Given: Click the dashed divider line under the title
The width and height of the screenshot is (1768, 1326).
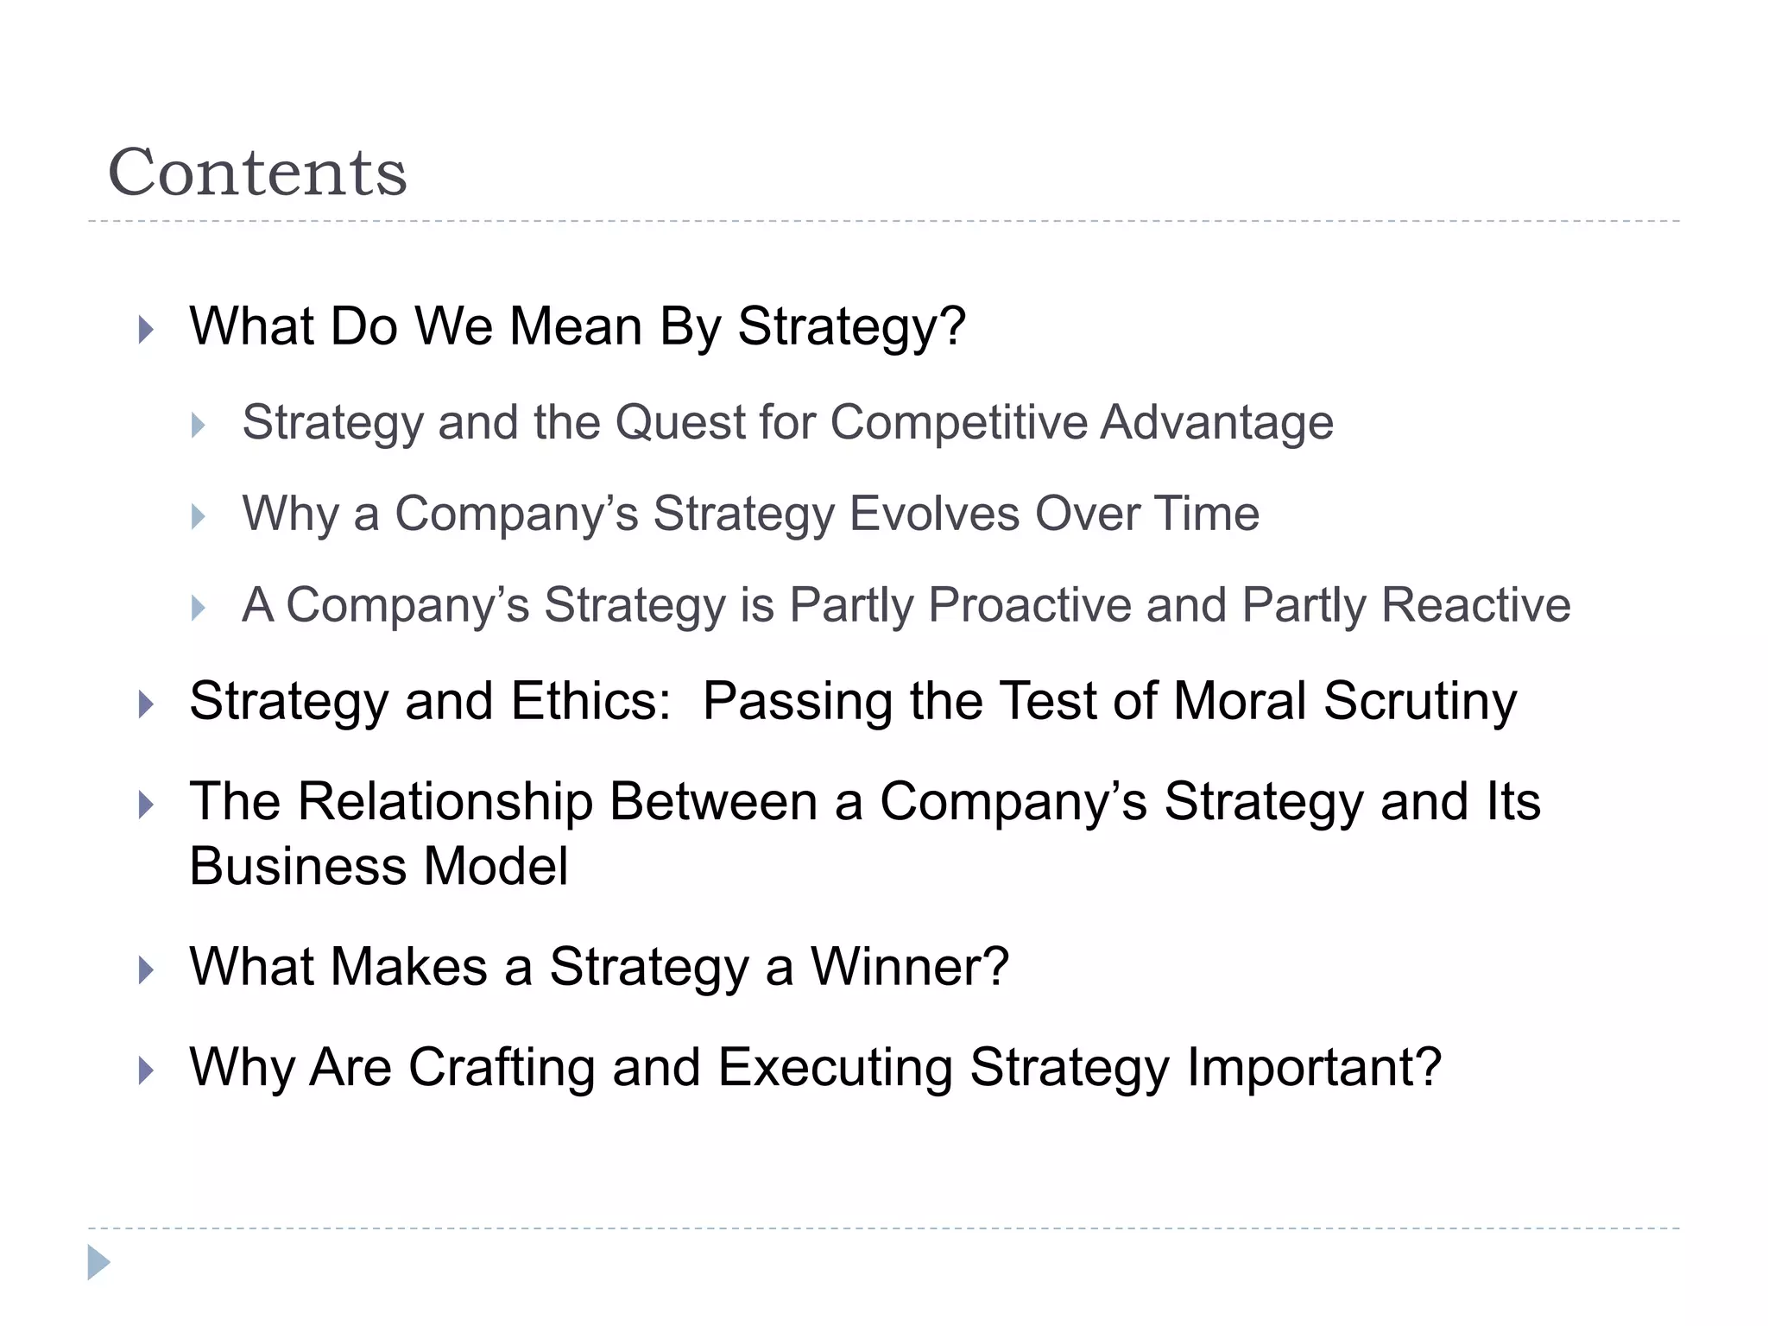Looking at the screenshot, I should coord(884,221).
